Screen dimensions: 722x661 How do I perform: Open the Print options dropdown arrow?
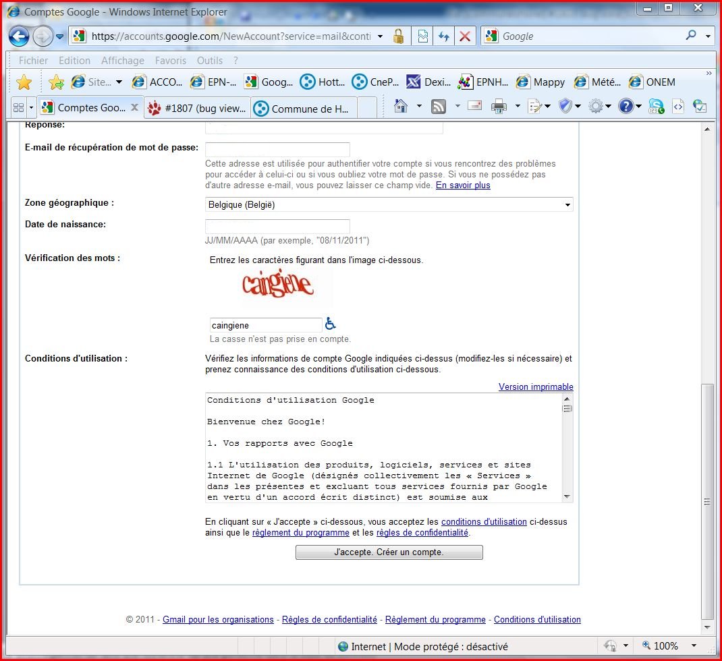tap(518, 107)
